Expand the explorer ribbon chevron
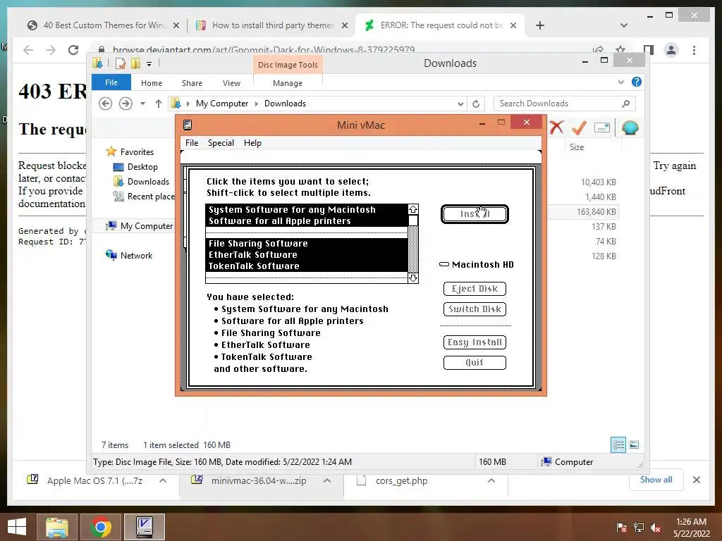The height and width of the screenshot is (541, 722). [x=620, y=82]
